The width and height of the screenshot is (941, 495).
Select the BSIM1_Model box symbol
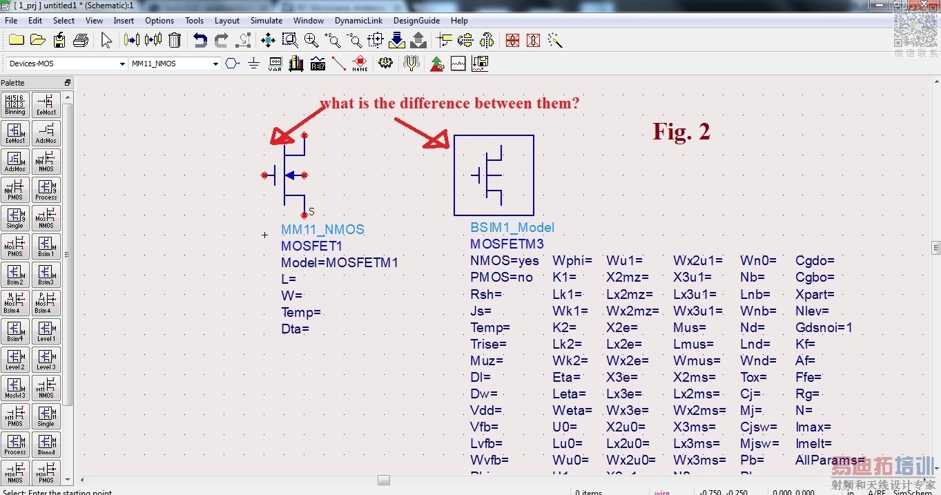click(x=494, y=175)
